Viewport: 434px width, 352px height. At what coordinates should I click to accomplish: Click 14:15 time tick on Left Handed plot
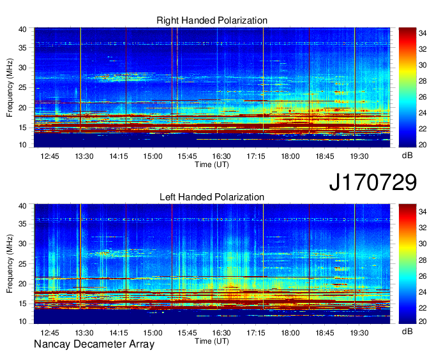point(119,333)
